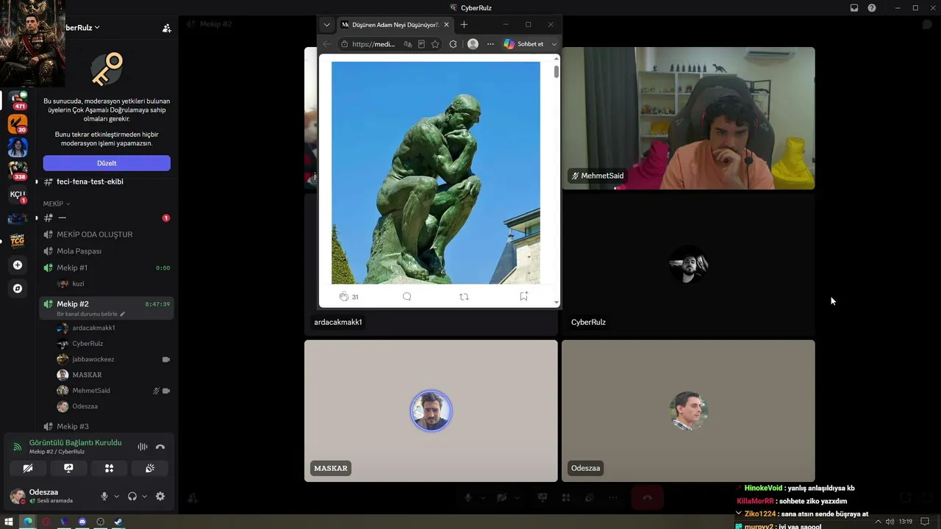Click the add a server plus icon
Screen dimensions: 941x529
(18, 264)
